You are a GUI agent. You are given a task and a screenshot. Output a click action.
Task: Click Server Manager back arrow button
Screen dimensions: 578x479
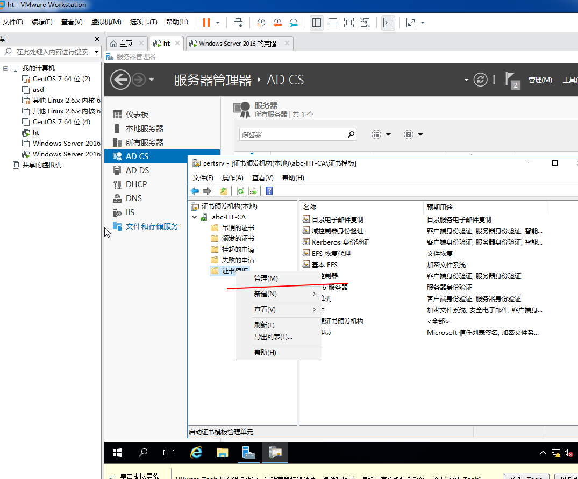[120, 80]
